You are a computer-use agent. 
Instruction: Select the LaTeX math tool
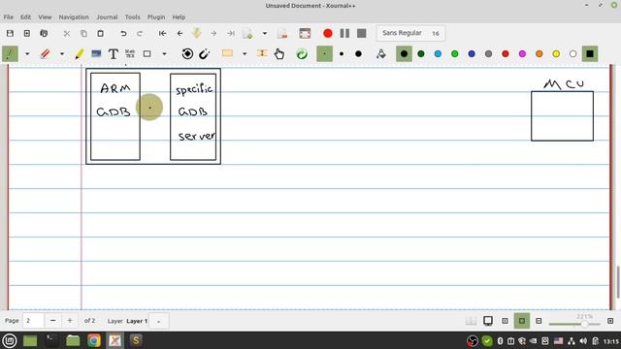[130, 54]
